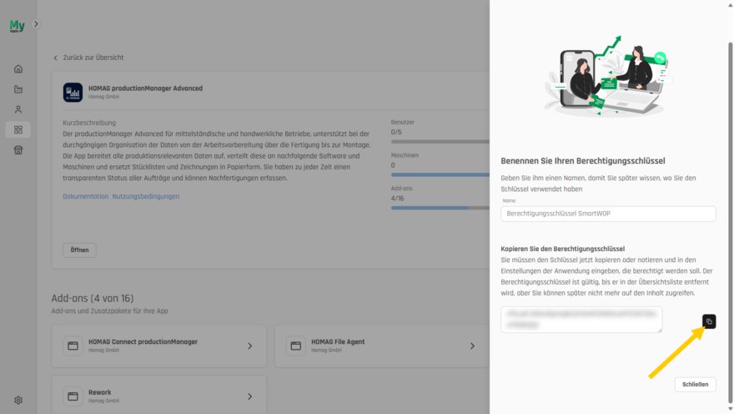Click the productionManager Advanced app icon

pos(73,93)
